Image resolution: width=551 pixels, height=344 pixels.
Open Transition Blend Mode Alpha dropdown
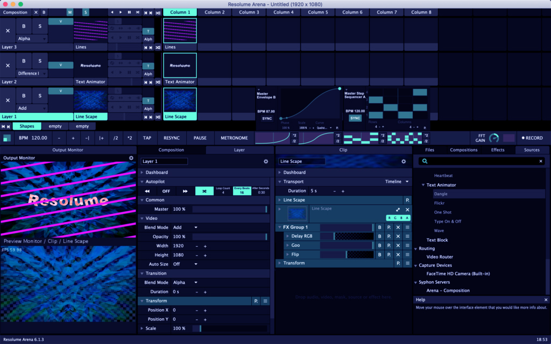pyautogui.click(x=185, y=282)
